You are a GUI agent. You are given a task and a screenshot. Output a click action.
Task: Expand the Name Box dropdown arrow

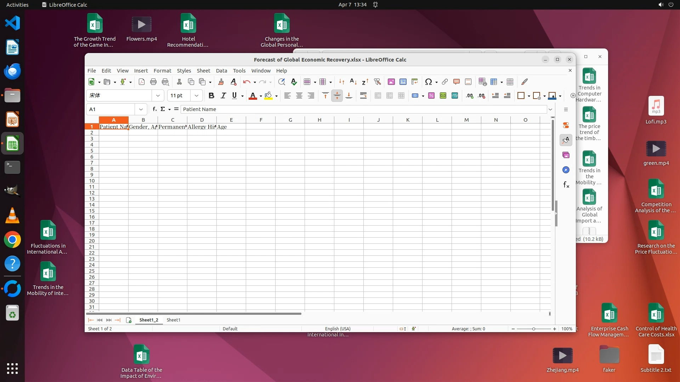(x=141, y=109)
